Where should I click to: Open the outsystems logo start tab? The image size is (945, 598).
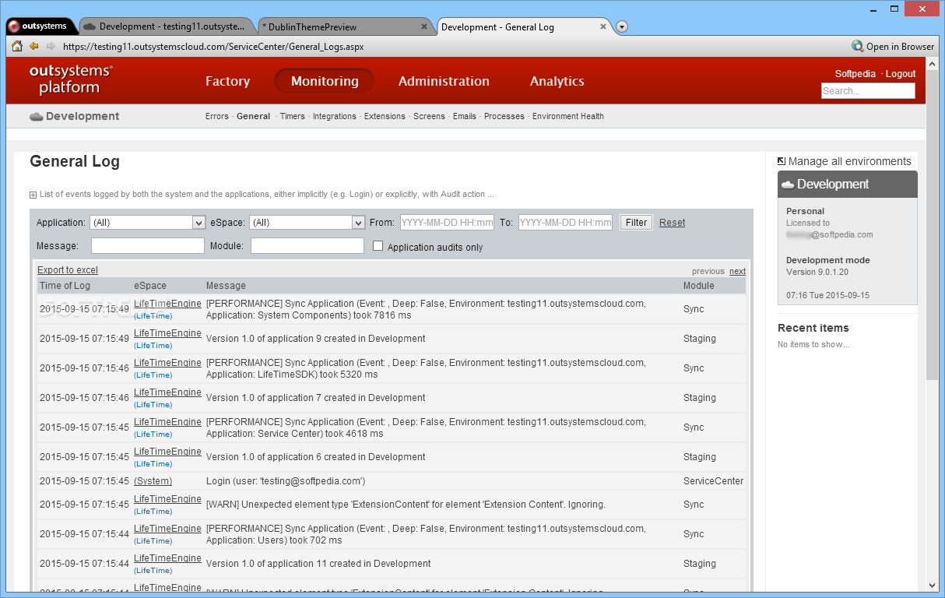[x=42, y=26]
